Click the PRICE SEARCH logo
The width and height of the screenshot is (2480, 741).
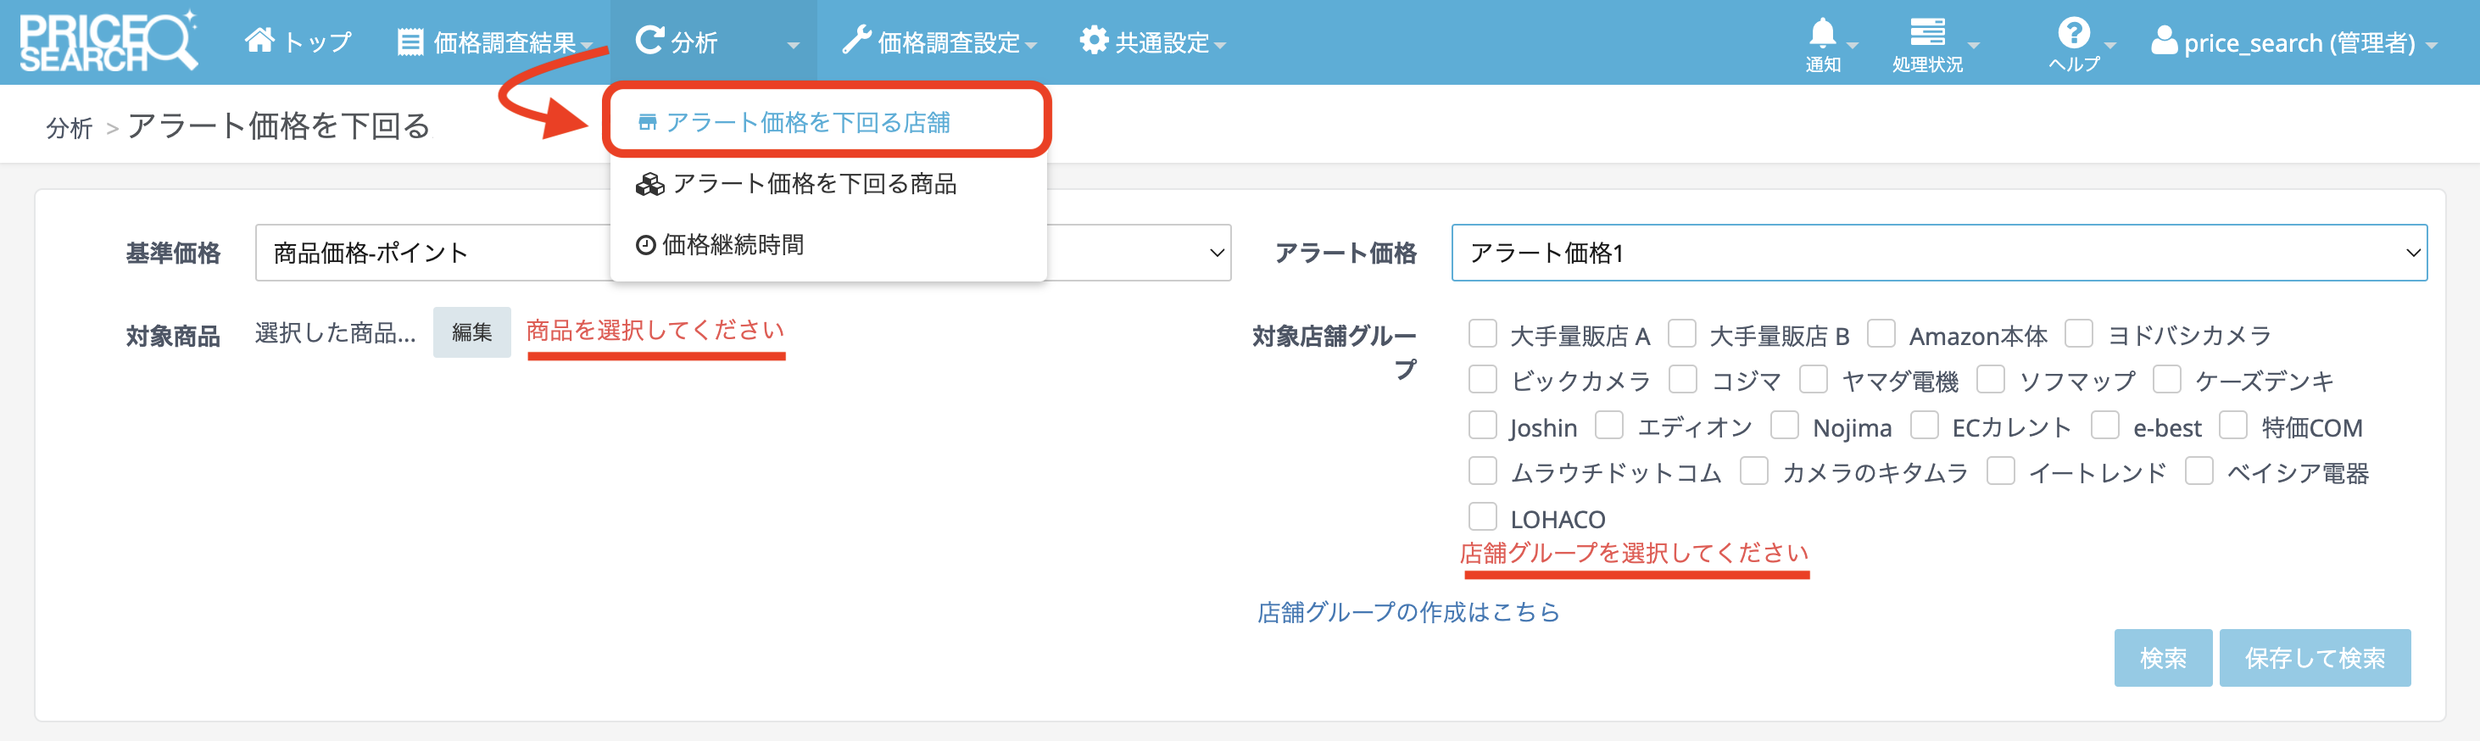(x=108, y=42)
